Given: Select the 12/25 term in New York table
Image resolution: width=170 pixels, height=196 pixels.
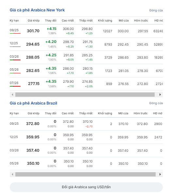Looking at the screenshot, I should coord(14,43).
